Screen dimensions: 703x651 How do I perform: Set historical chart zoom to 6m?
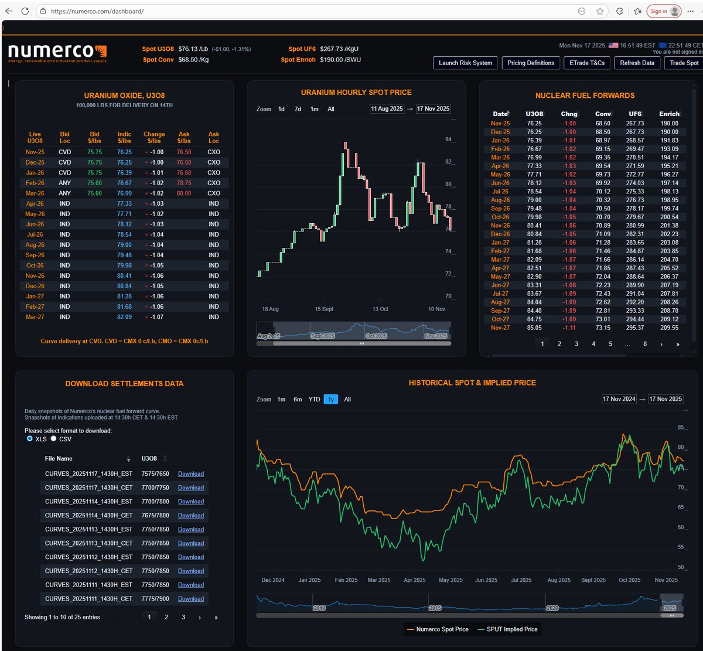click(x=298, y=400)
